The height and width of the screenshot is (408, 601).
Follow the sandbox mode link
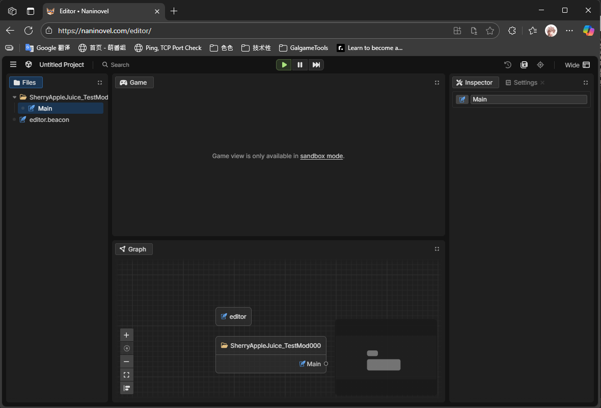[x=321, y=156]
